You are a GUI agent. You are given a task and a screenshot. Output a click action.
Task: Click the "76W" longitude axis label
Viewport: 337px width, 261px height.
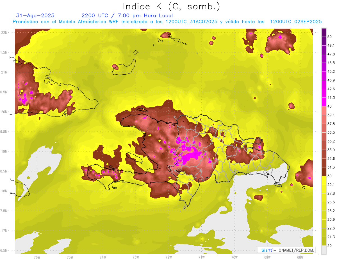[x=37, y=257]
